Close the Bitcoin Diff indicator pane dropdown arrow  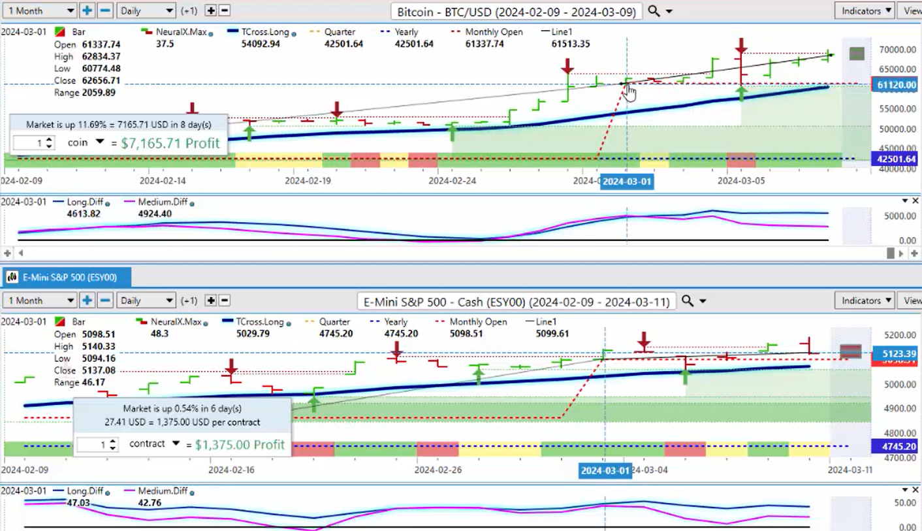click(905, 201)
